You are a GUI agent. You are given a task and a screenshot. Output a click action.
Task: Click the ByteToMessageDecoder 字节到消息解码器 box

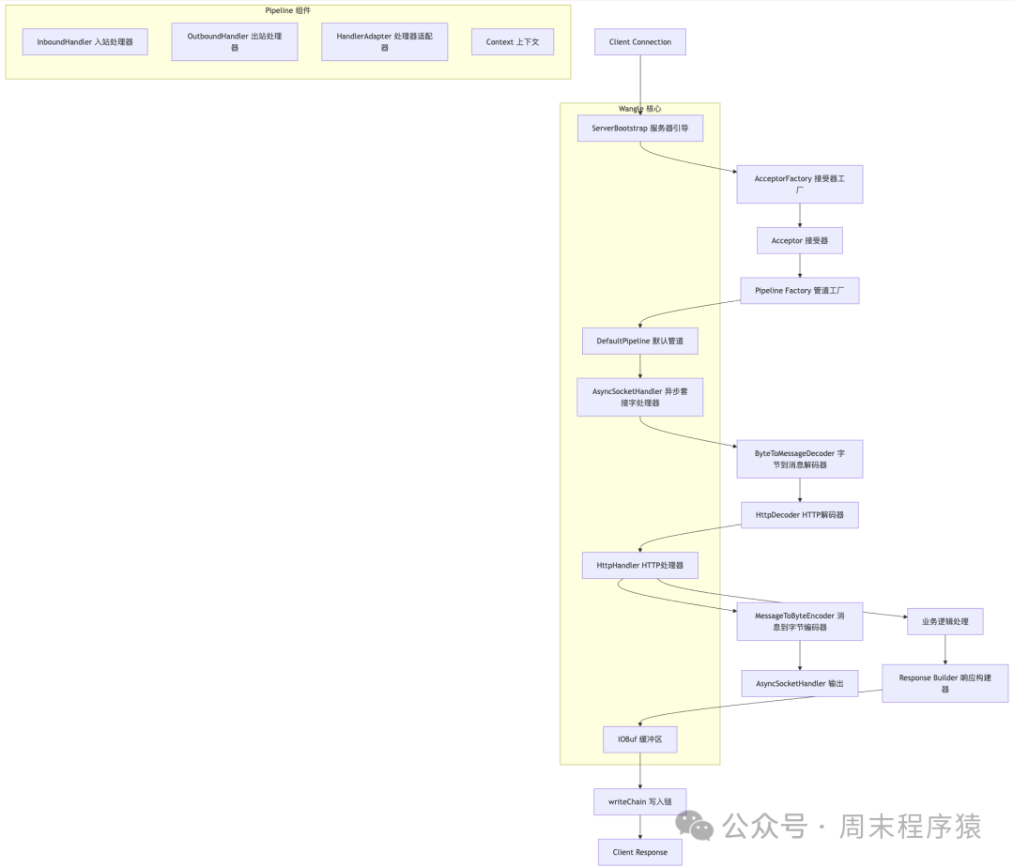tap(799, 459)
